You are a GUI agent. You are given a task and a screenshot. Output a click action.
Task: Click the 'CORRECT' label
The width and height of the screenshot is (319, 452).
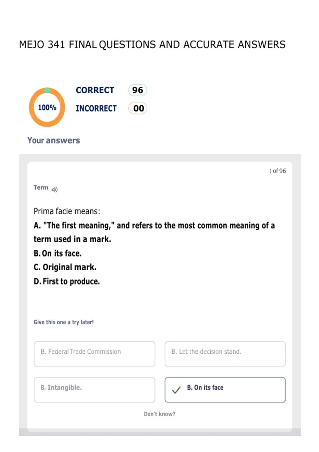click(x=95, y=90)
